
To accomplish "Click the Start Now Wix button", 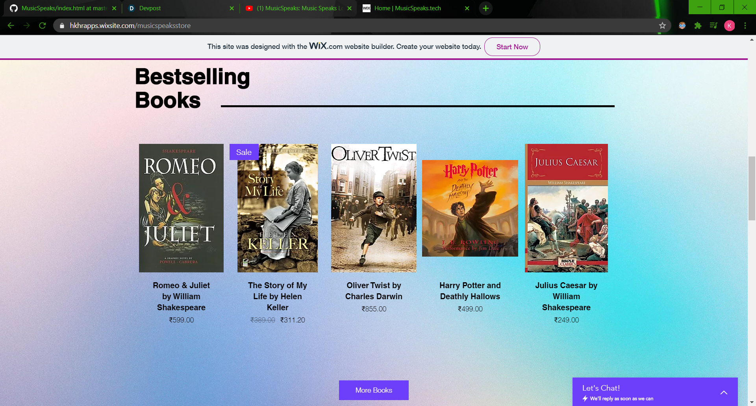I will click(x=512, y=47).
